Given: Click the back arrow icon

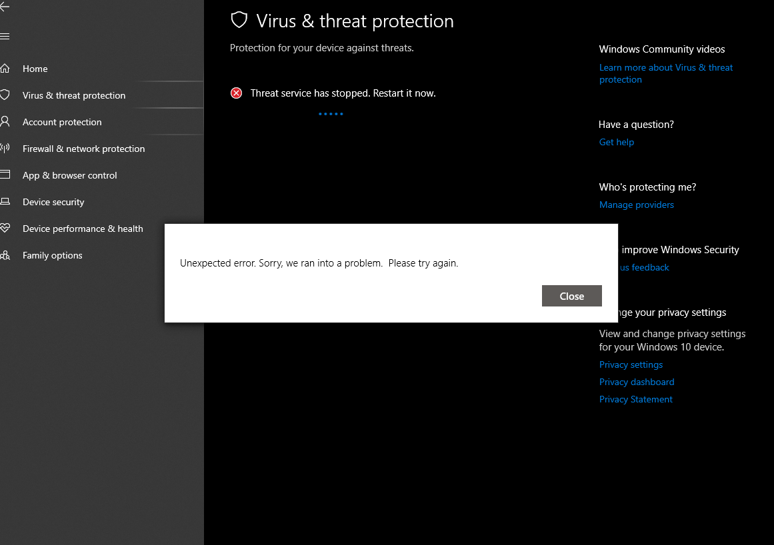Looking at the screenshot, I should pyautogui.click(x=5, y=7).
